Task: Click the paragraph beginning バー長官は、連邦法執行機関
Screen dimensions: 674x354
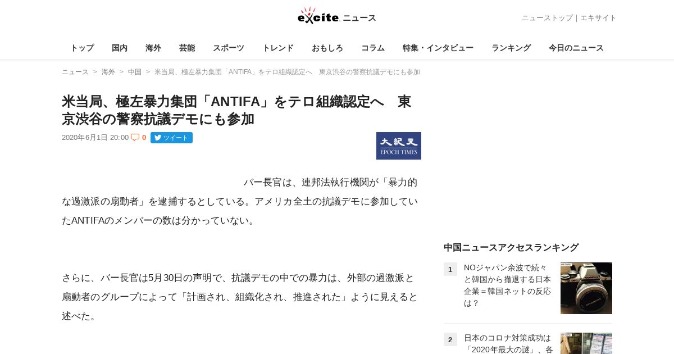Action: (240, 202)
